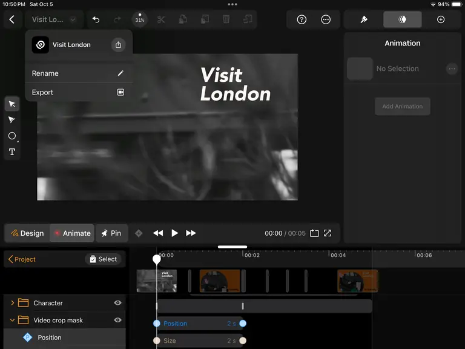Click the trash delete icon
This screenshot has height=349, width=465.
point(226,19)
